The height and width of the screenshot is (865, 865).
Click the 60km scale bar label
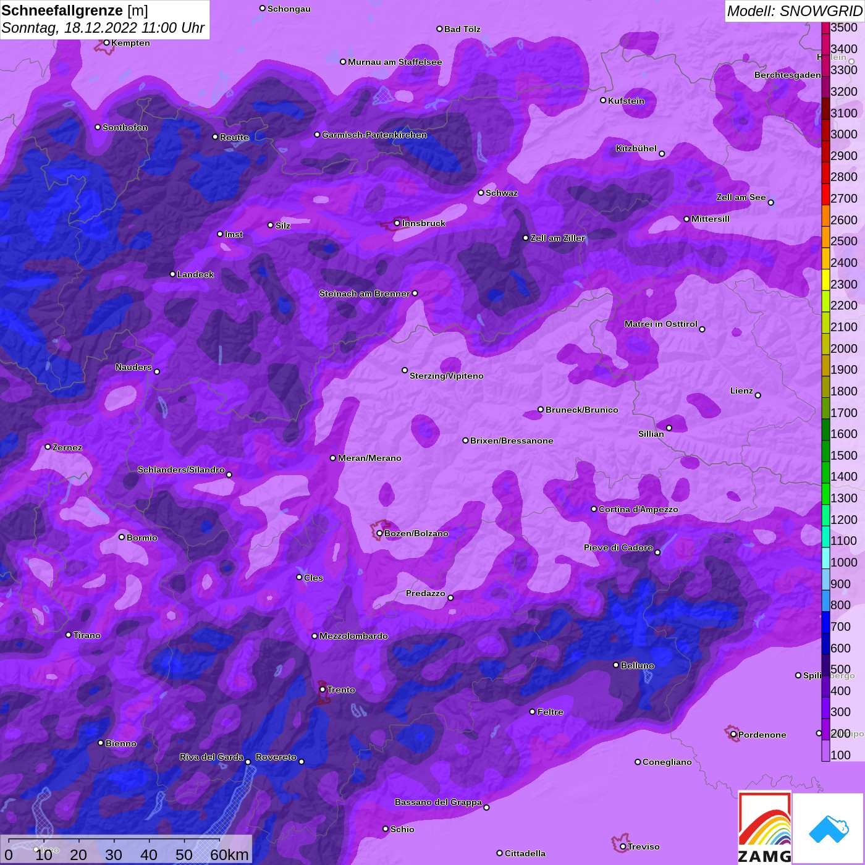coord(229,854)
